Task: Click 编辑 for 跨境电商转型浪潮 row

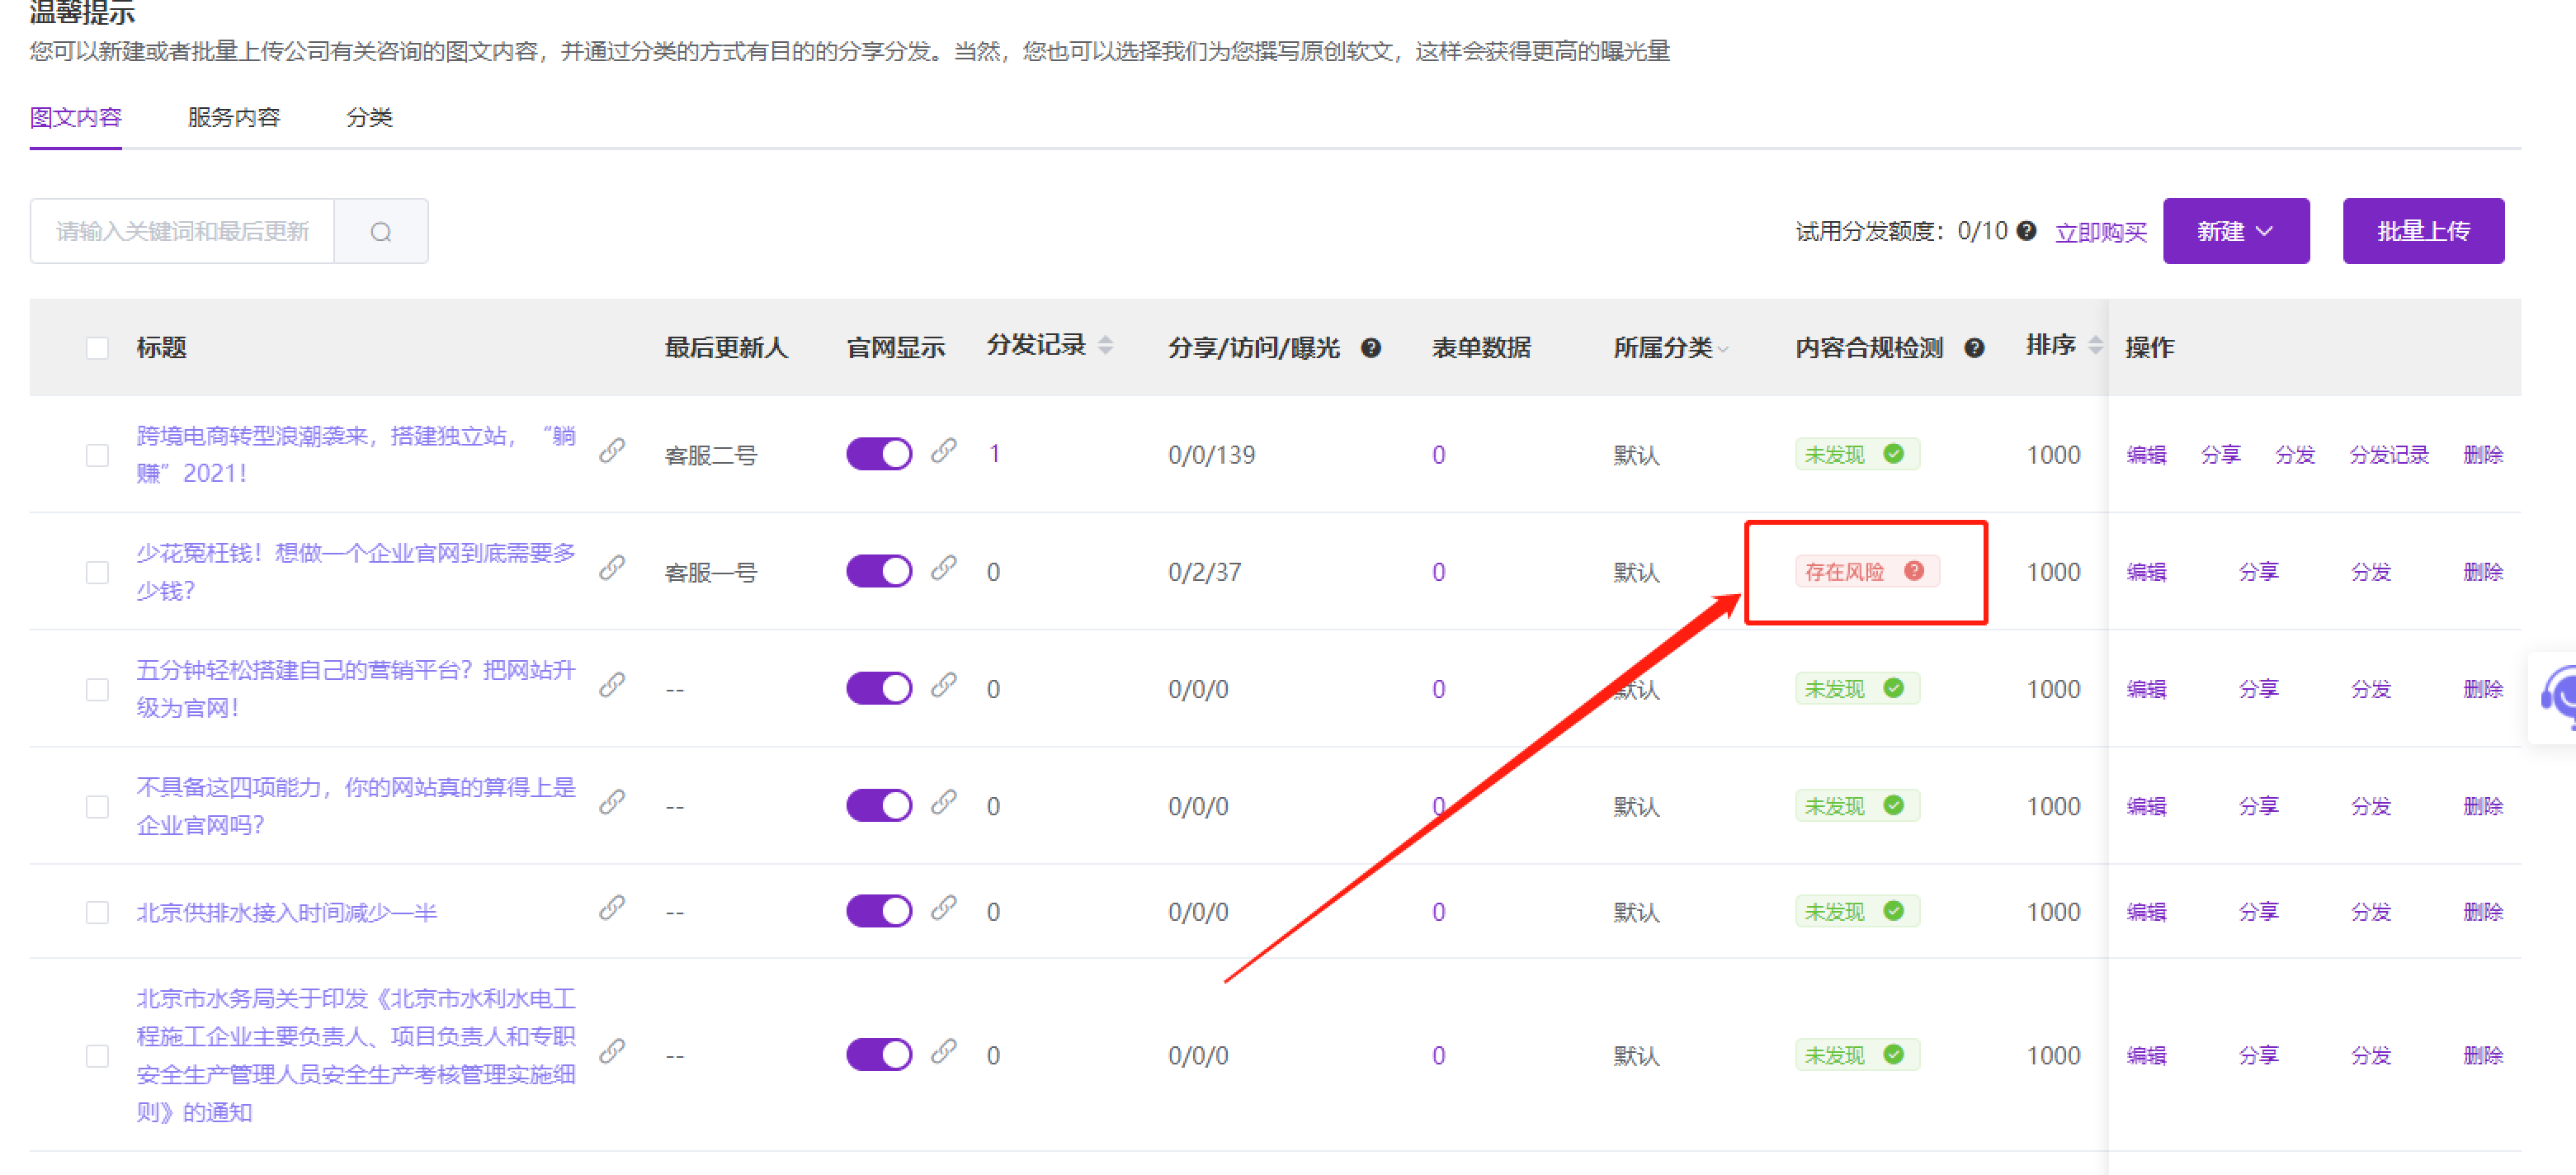Action: [2146, 455]
